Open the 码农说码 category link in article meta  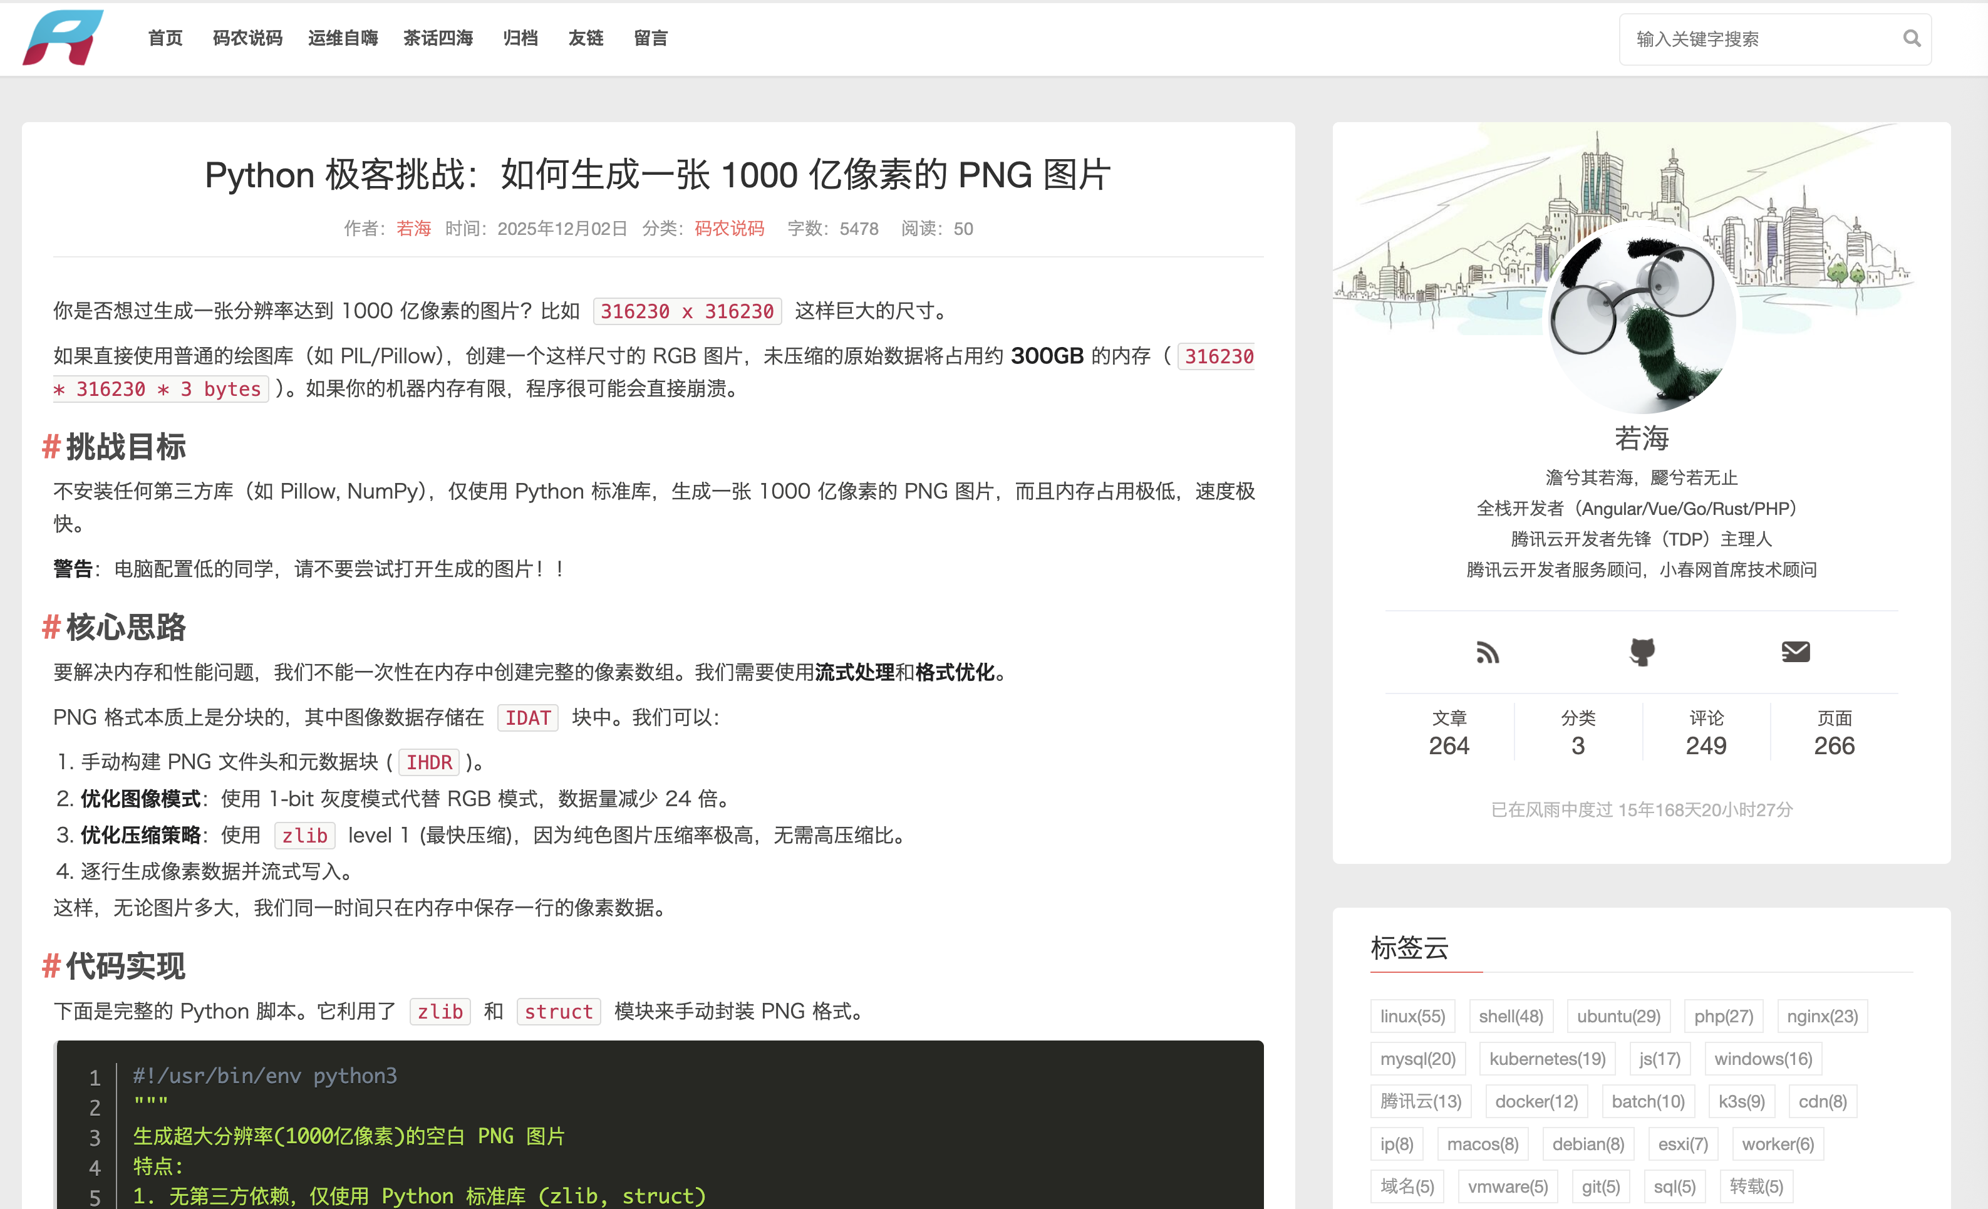729,229
